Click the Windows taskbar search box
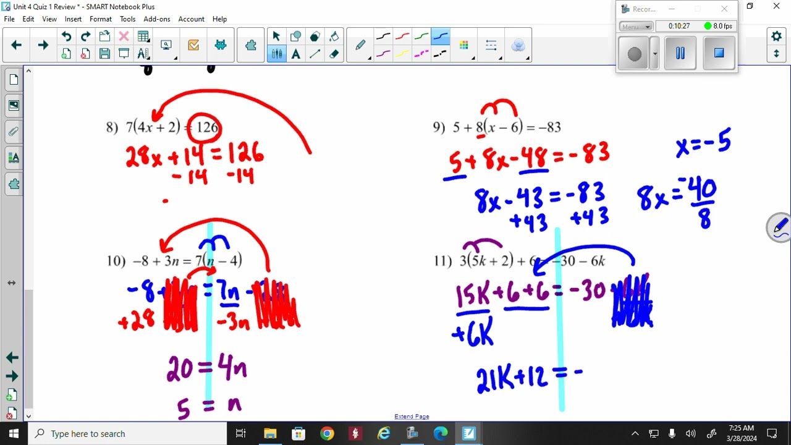Viewport: 791px width, 445px height. (x=129, y=434)
